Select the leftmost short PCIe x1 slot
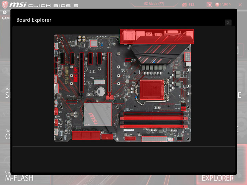Image resolution: width=247 pixels, height=185 pixels. click(x=63, y=59)
